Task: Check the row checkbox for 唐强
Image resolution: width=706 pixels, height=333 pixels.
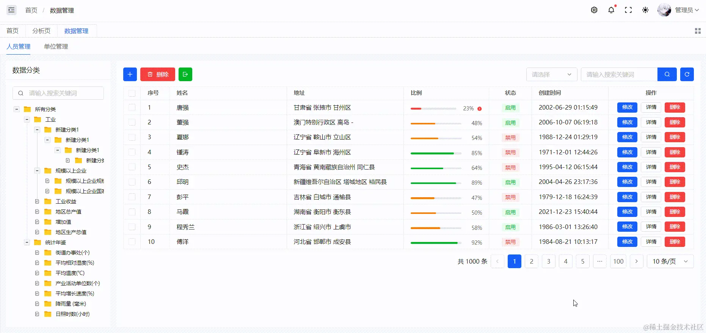Action: (132, 108)
